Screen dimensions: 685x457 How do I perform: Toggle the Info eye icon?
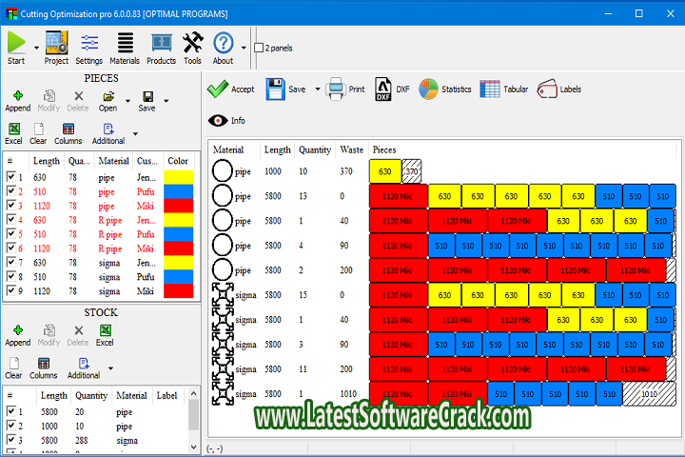coord(226,121)
